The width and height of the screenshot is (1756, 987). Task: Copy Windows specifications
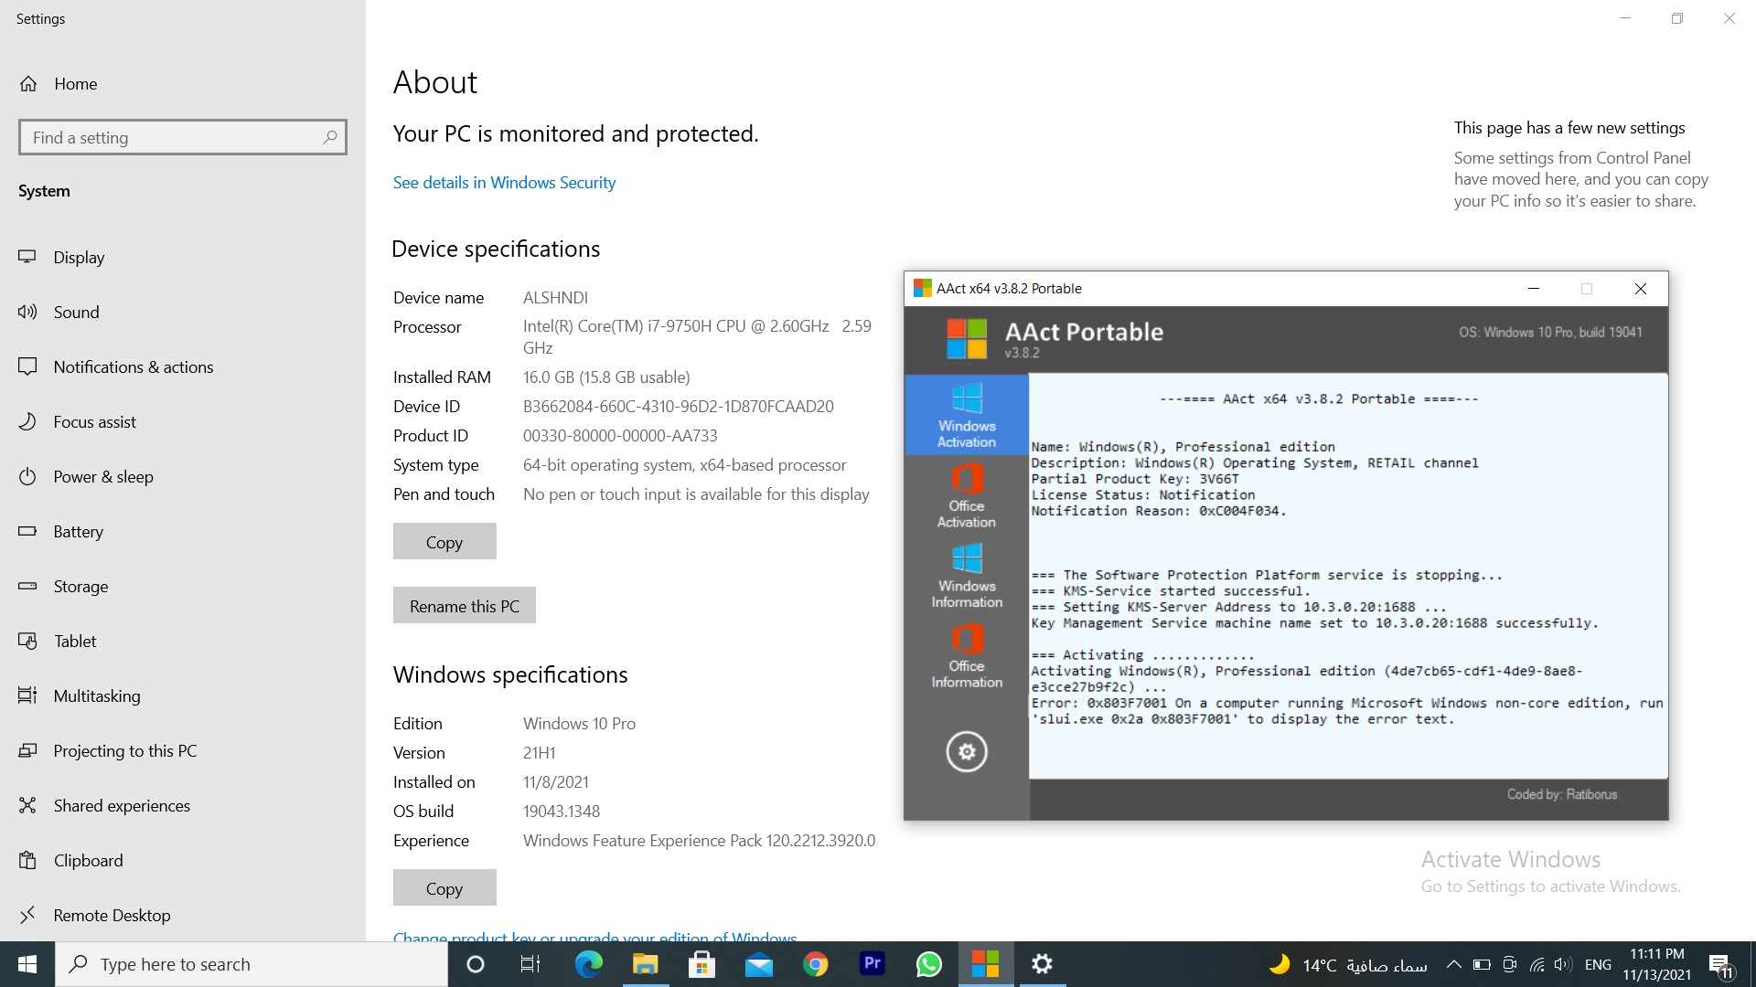click(x=444, y=888)
